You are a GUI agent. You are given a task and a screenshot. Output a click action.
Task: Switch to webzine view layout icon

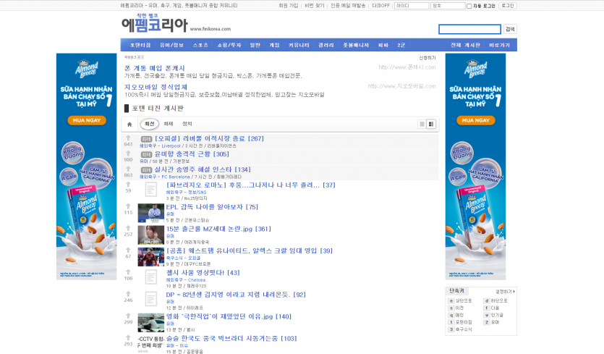point(431,124)
